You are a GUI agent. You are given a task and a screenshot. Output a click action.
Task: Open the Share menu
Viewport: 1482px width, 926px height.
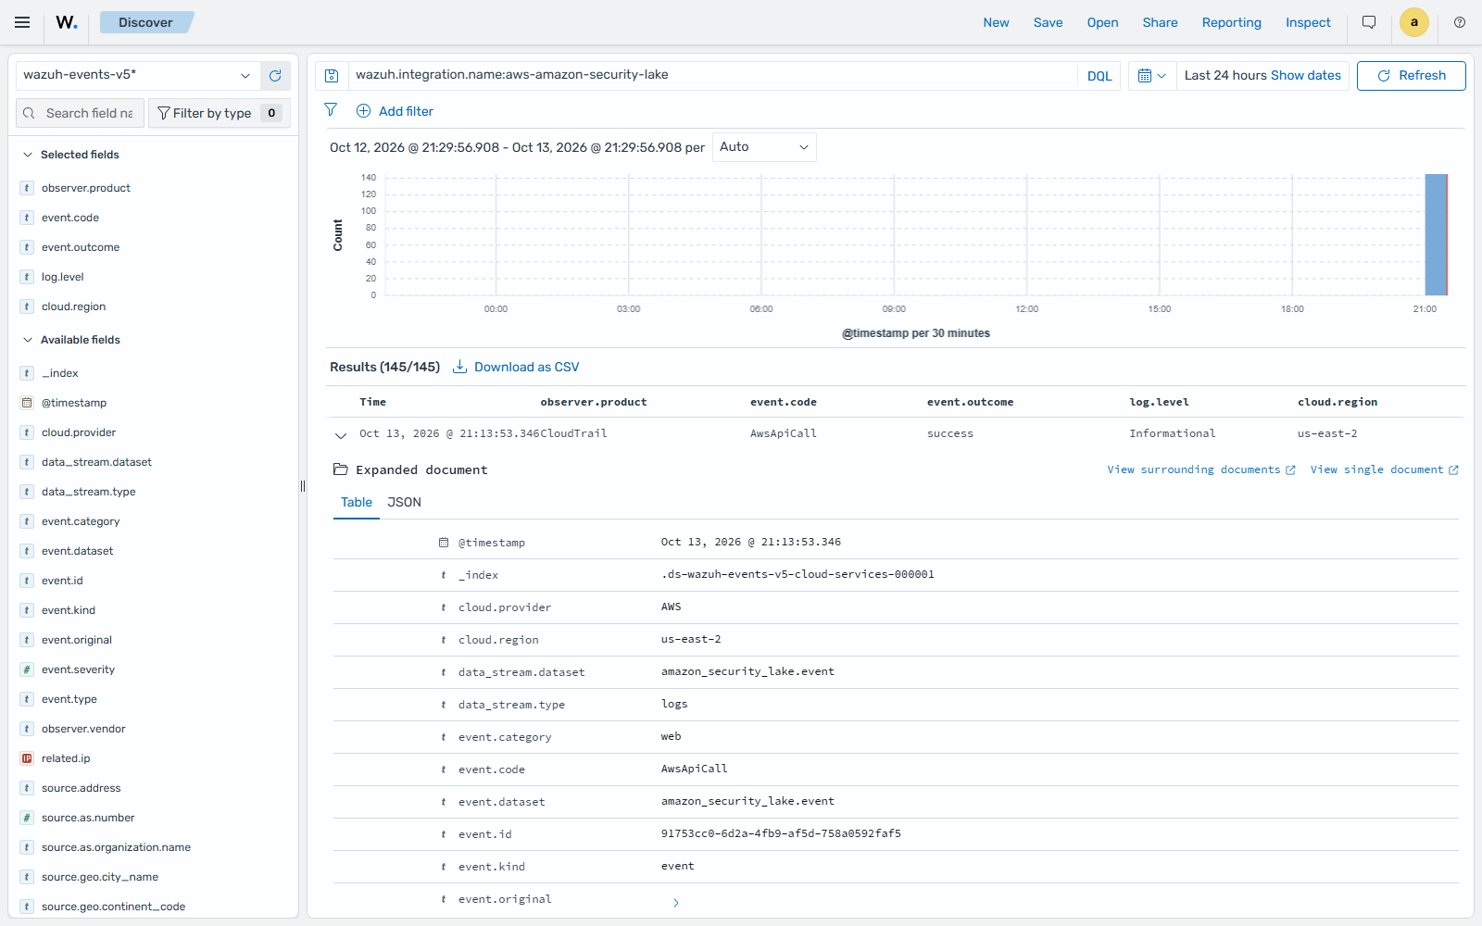(x=1160, y=22)
